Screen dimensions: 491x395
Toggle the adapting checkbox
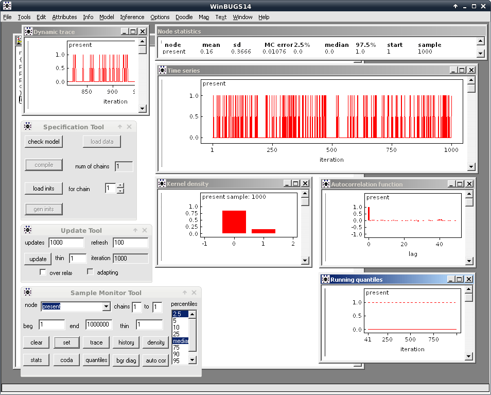(x=91, y=272)
